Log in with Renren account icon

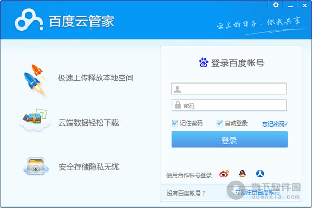(x=260, y=173)
